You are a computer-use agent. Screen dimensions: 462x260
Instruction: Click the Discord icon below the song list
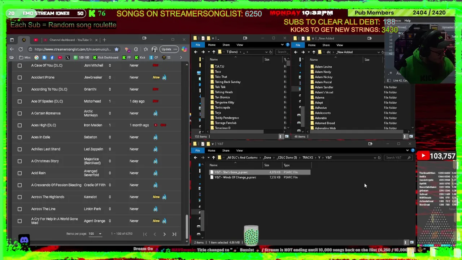pos(24,240)
